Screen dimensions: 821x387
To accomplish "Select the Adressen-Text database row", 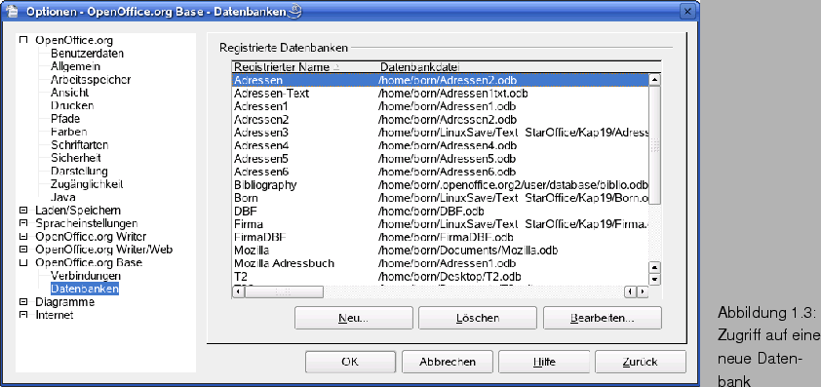I will click(x=440, y=94).
